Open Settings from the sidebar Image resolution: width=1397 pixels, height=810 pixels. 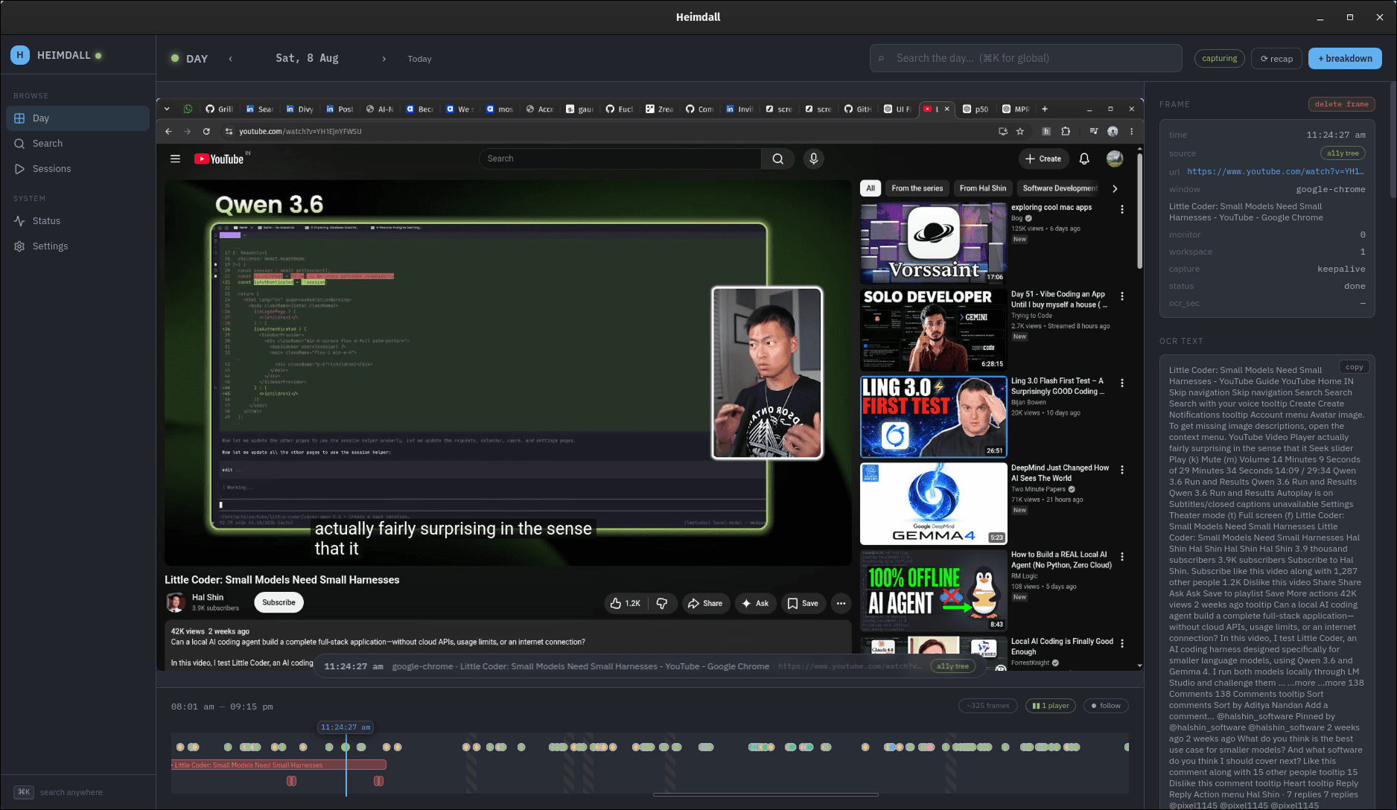[78, 246]
